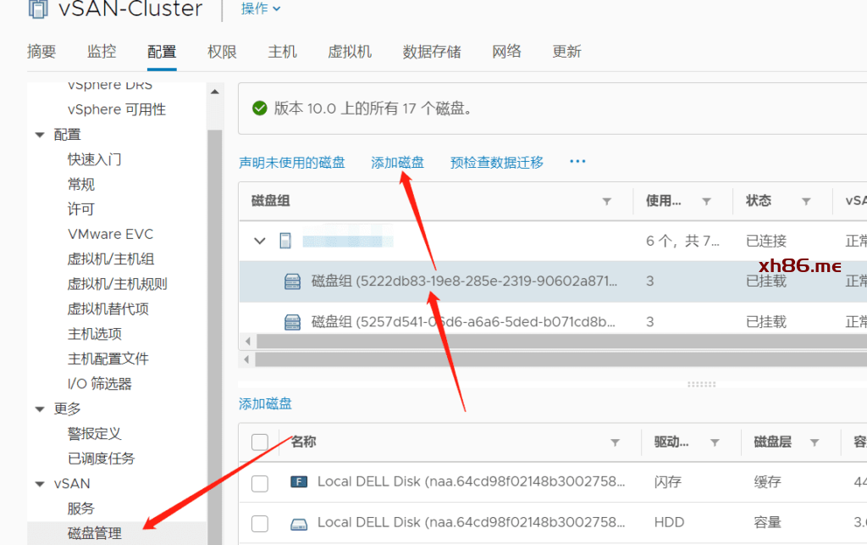The image size is (867, 545).
Task: Open the 网络 tab
Action: click(506, 52)
